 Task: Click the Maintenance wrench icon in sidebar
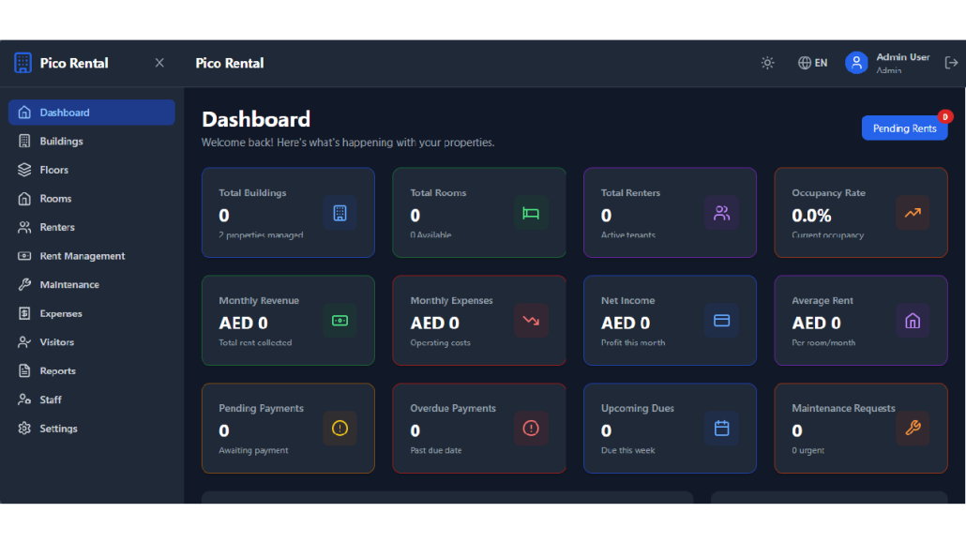(24, 285)
